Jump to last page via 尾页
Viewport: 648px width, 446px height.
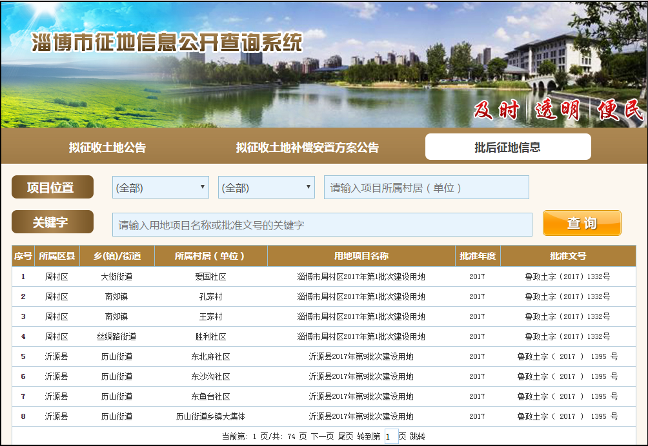(x=345, y=436)
